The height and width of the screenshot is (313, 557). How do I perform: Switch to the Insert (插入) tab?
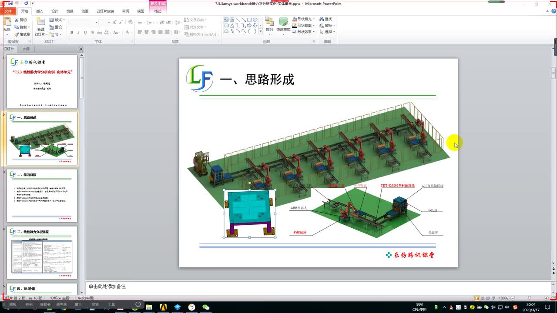pyautogui.click(x=40, y=11)
